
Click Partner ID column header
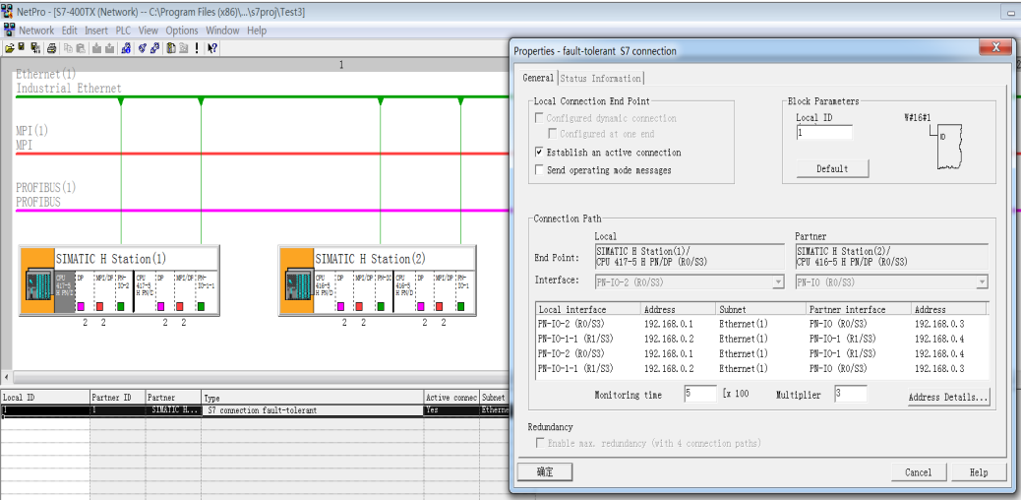[117, 397]
